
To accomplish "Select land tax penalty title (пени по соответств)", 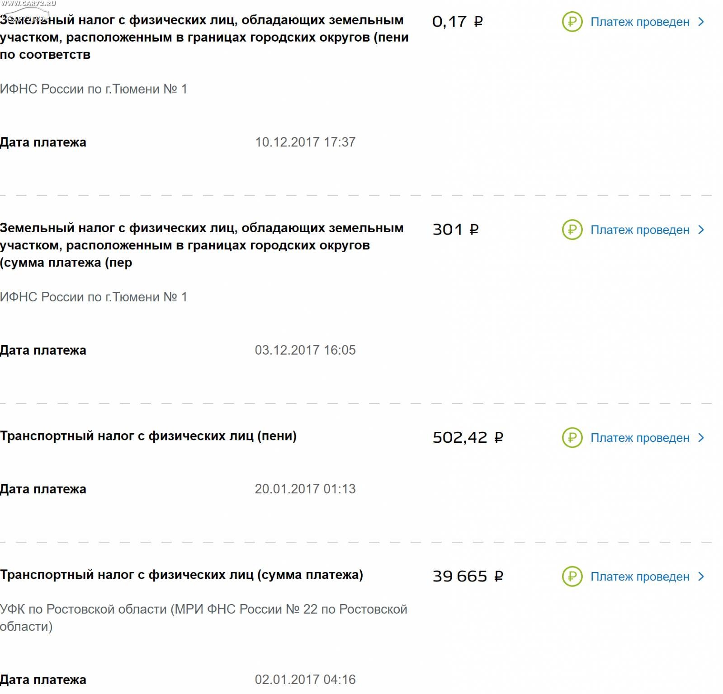I will click(x=204, y=37).
